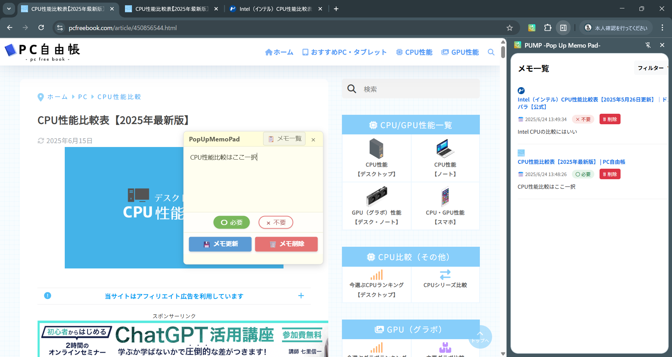Open CPU性能【ノート】 laptop icon
The width and height of the screenshot is (672, 357).
click(x=445, y=148)
